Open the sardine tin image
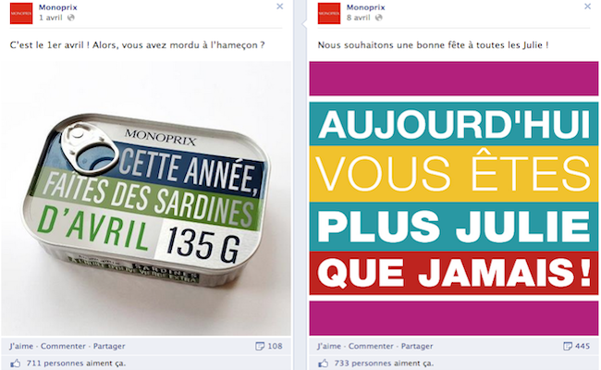The width and height of the screenshot is (601, 370). click(146, 199)
